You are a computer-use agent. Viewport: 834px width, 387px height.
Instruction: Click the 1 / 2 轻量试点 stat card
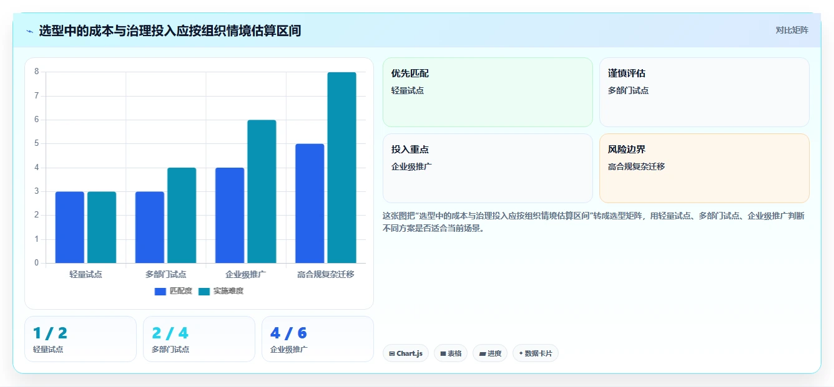tap(81, 339)
